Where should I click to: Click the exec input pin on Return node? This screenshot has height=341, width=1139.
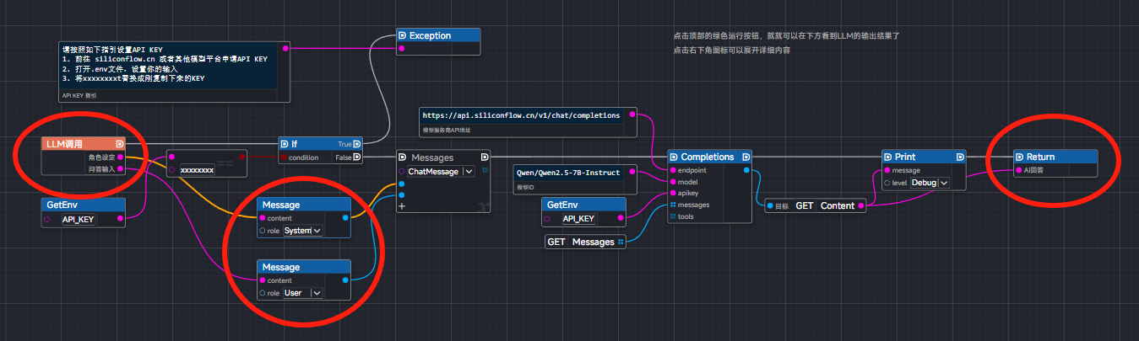click(x=1019, y=157)
